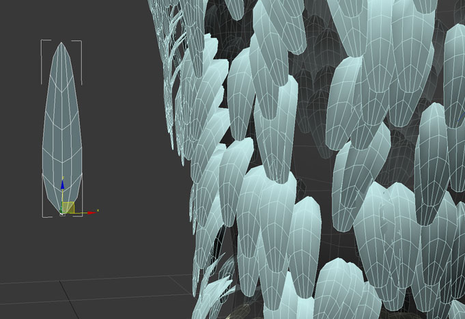Grab the blue vertical axis arrow of the gizmo

[63, 186]
